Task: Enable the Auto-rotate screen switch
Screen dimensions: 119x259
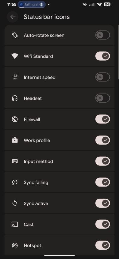Action: coord(102,35)
